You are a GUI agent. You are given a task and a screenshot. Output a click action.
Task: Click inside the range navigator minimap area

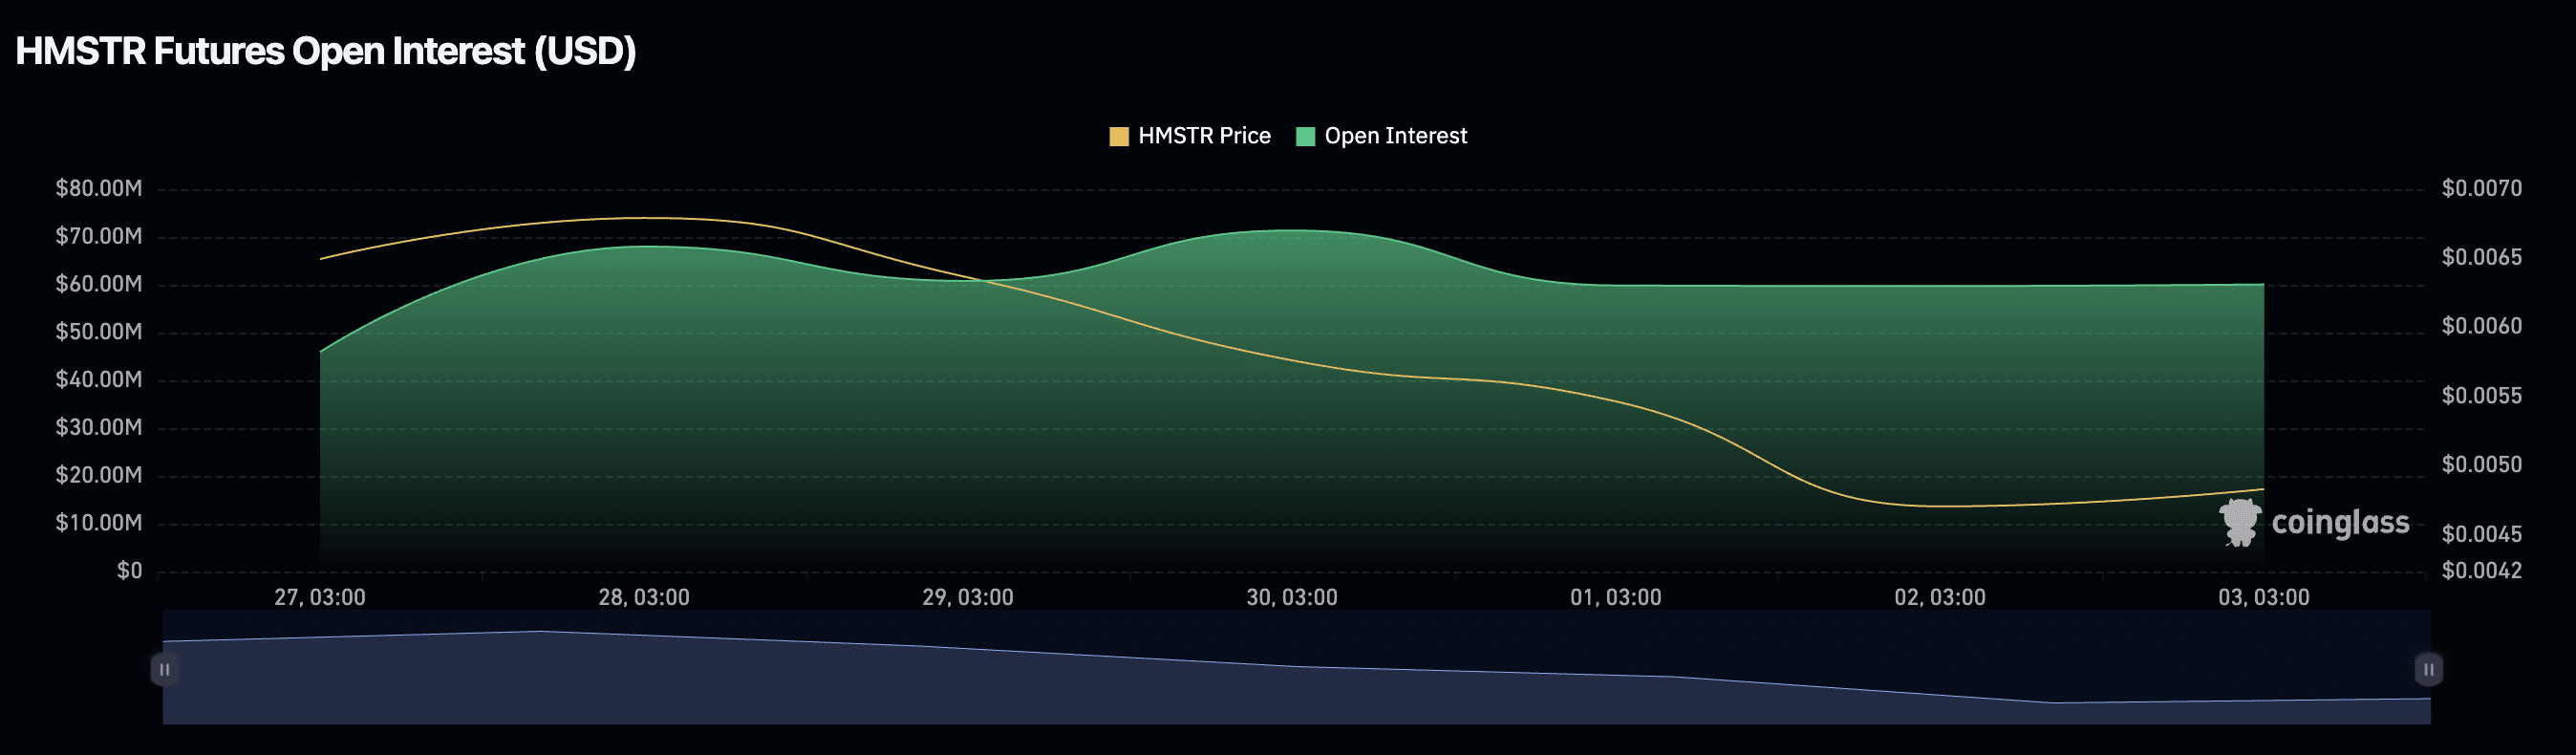(x=1297, y=667)
